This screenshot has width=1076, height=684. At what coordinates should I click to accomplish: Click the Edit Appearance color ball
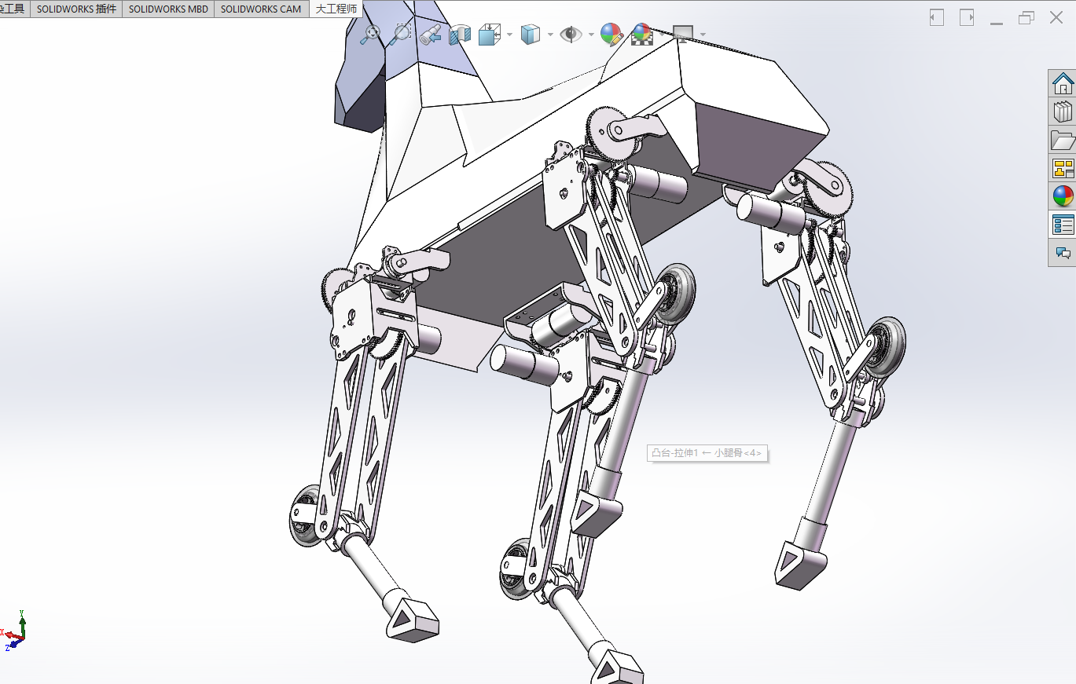pyautogui.click(x=611, y=34)
